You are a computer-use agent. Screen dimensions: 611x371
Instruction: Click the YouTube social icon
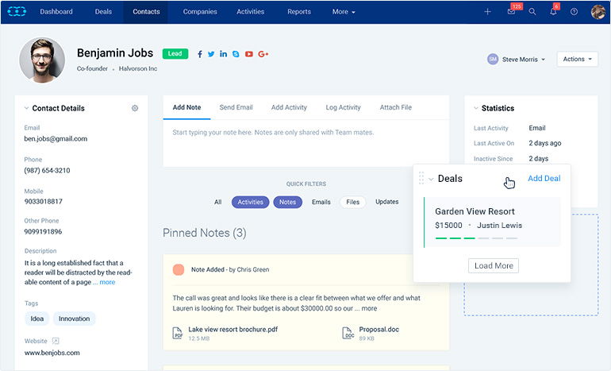(248, 54)
